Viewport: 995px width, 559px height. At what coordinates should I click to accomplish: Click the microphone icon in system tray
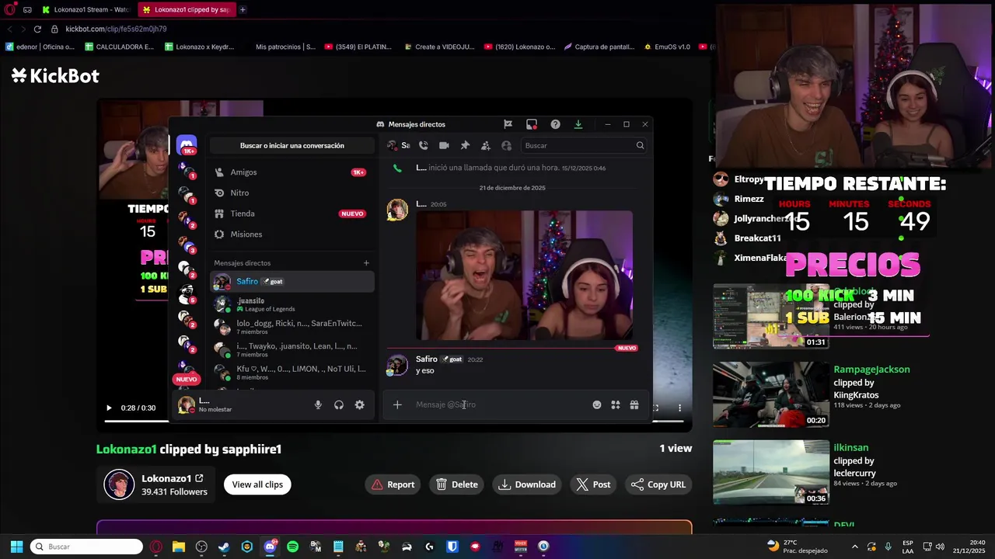coord(888,547)
